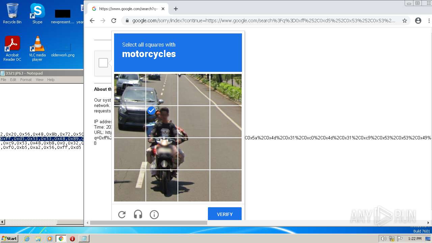432x243 pixels.
Task: Select the tile with the gray car
Action: pyautogui.click(x=130, y=122)
